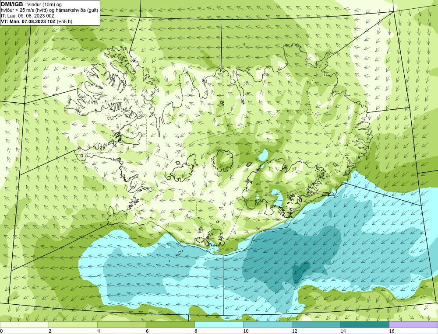Click the legend label '8'

click(x=196, y=331)
